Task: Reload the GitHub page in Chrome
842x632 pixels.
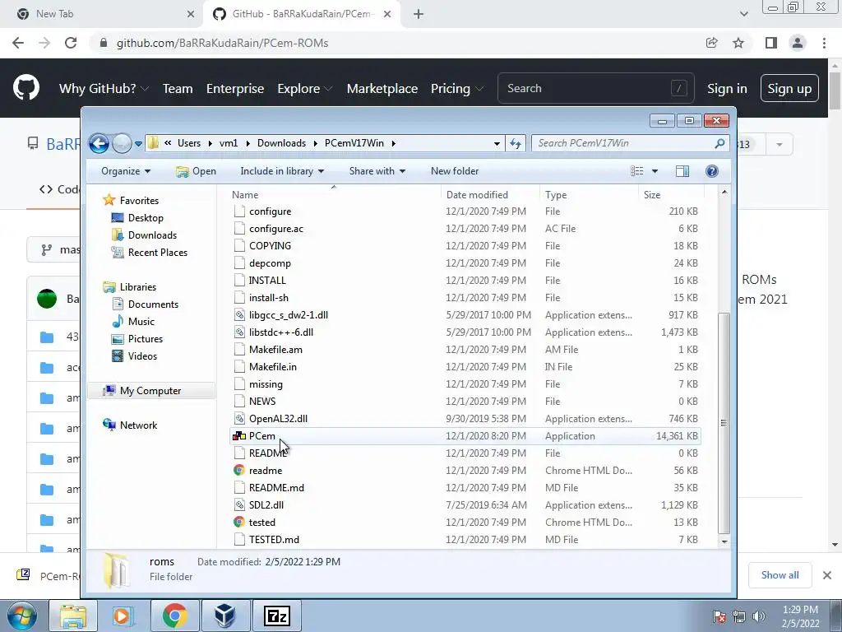Action: [71, 43]
